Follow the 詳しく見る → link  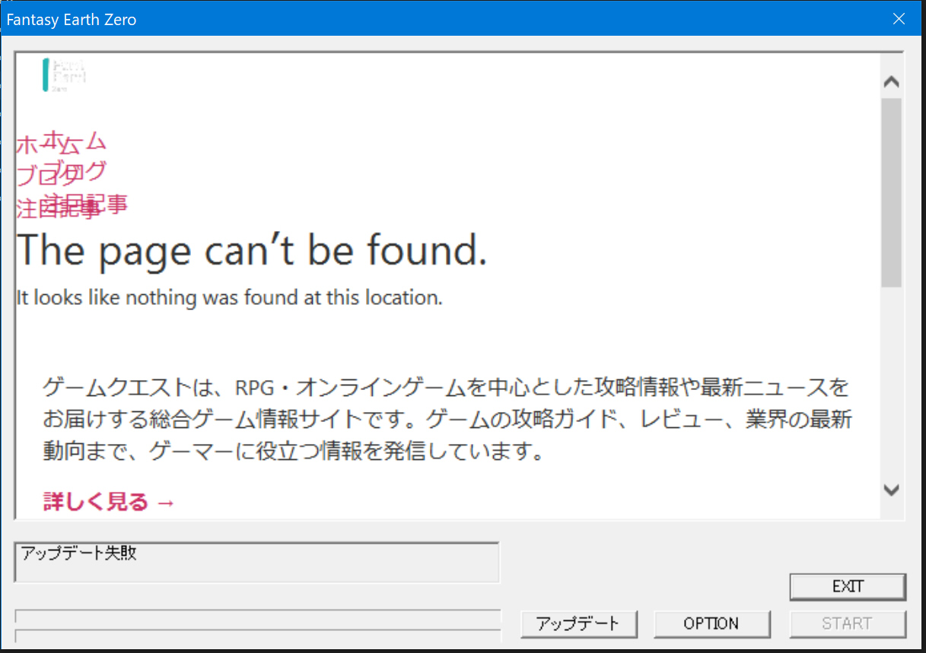(x=109, y=502)
